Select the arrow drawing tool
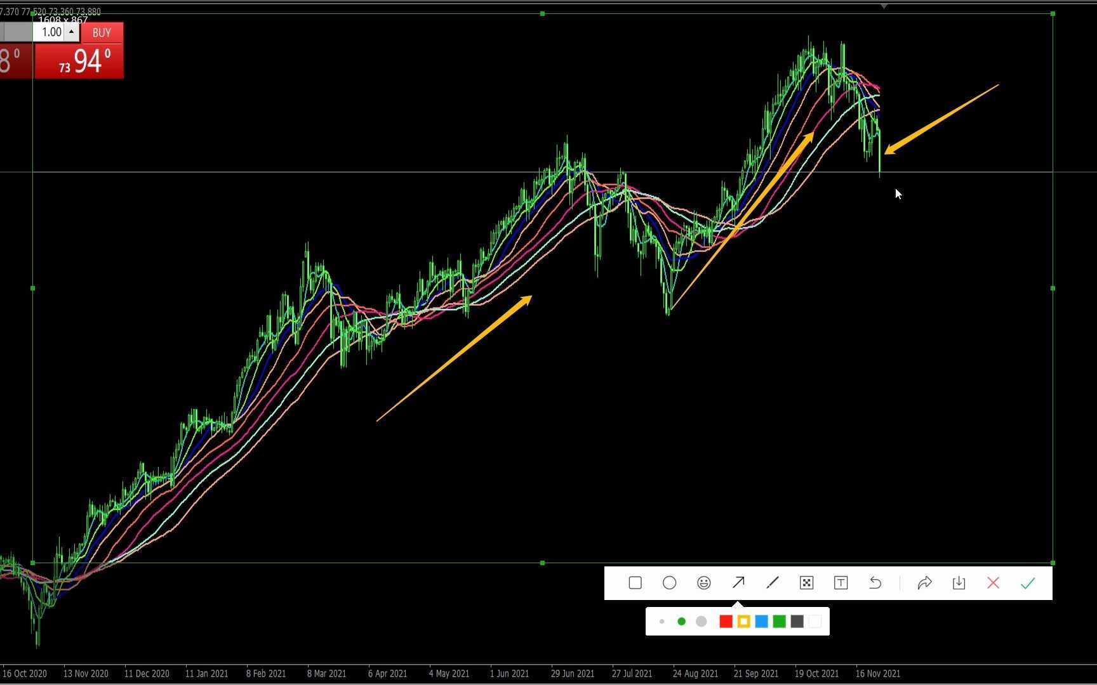Image resolution: width=1097 pixels, height=685 pixels. click(738, 583)
